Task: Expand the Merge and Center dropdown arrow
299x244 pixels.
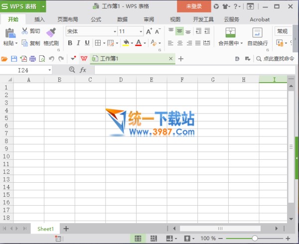Action: click(x=242, y=43)
